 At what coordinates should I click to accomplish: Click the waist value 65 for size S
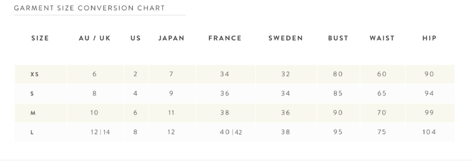click(x=382, y=94)
